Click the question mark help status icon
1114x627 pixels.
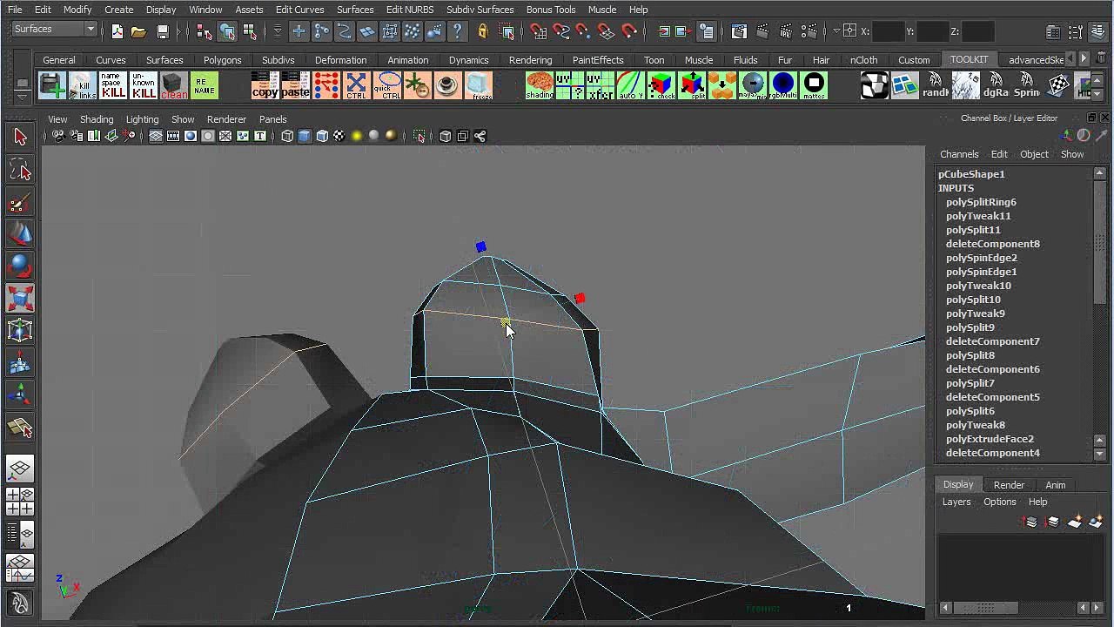tap(457, 31)
